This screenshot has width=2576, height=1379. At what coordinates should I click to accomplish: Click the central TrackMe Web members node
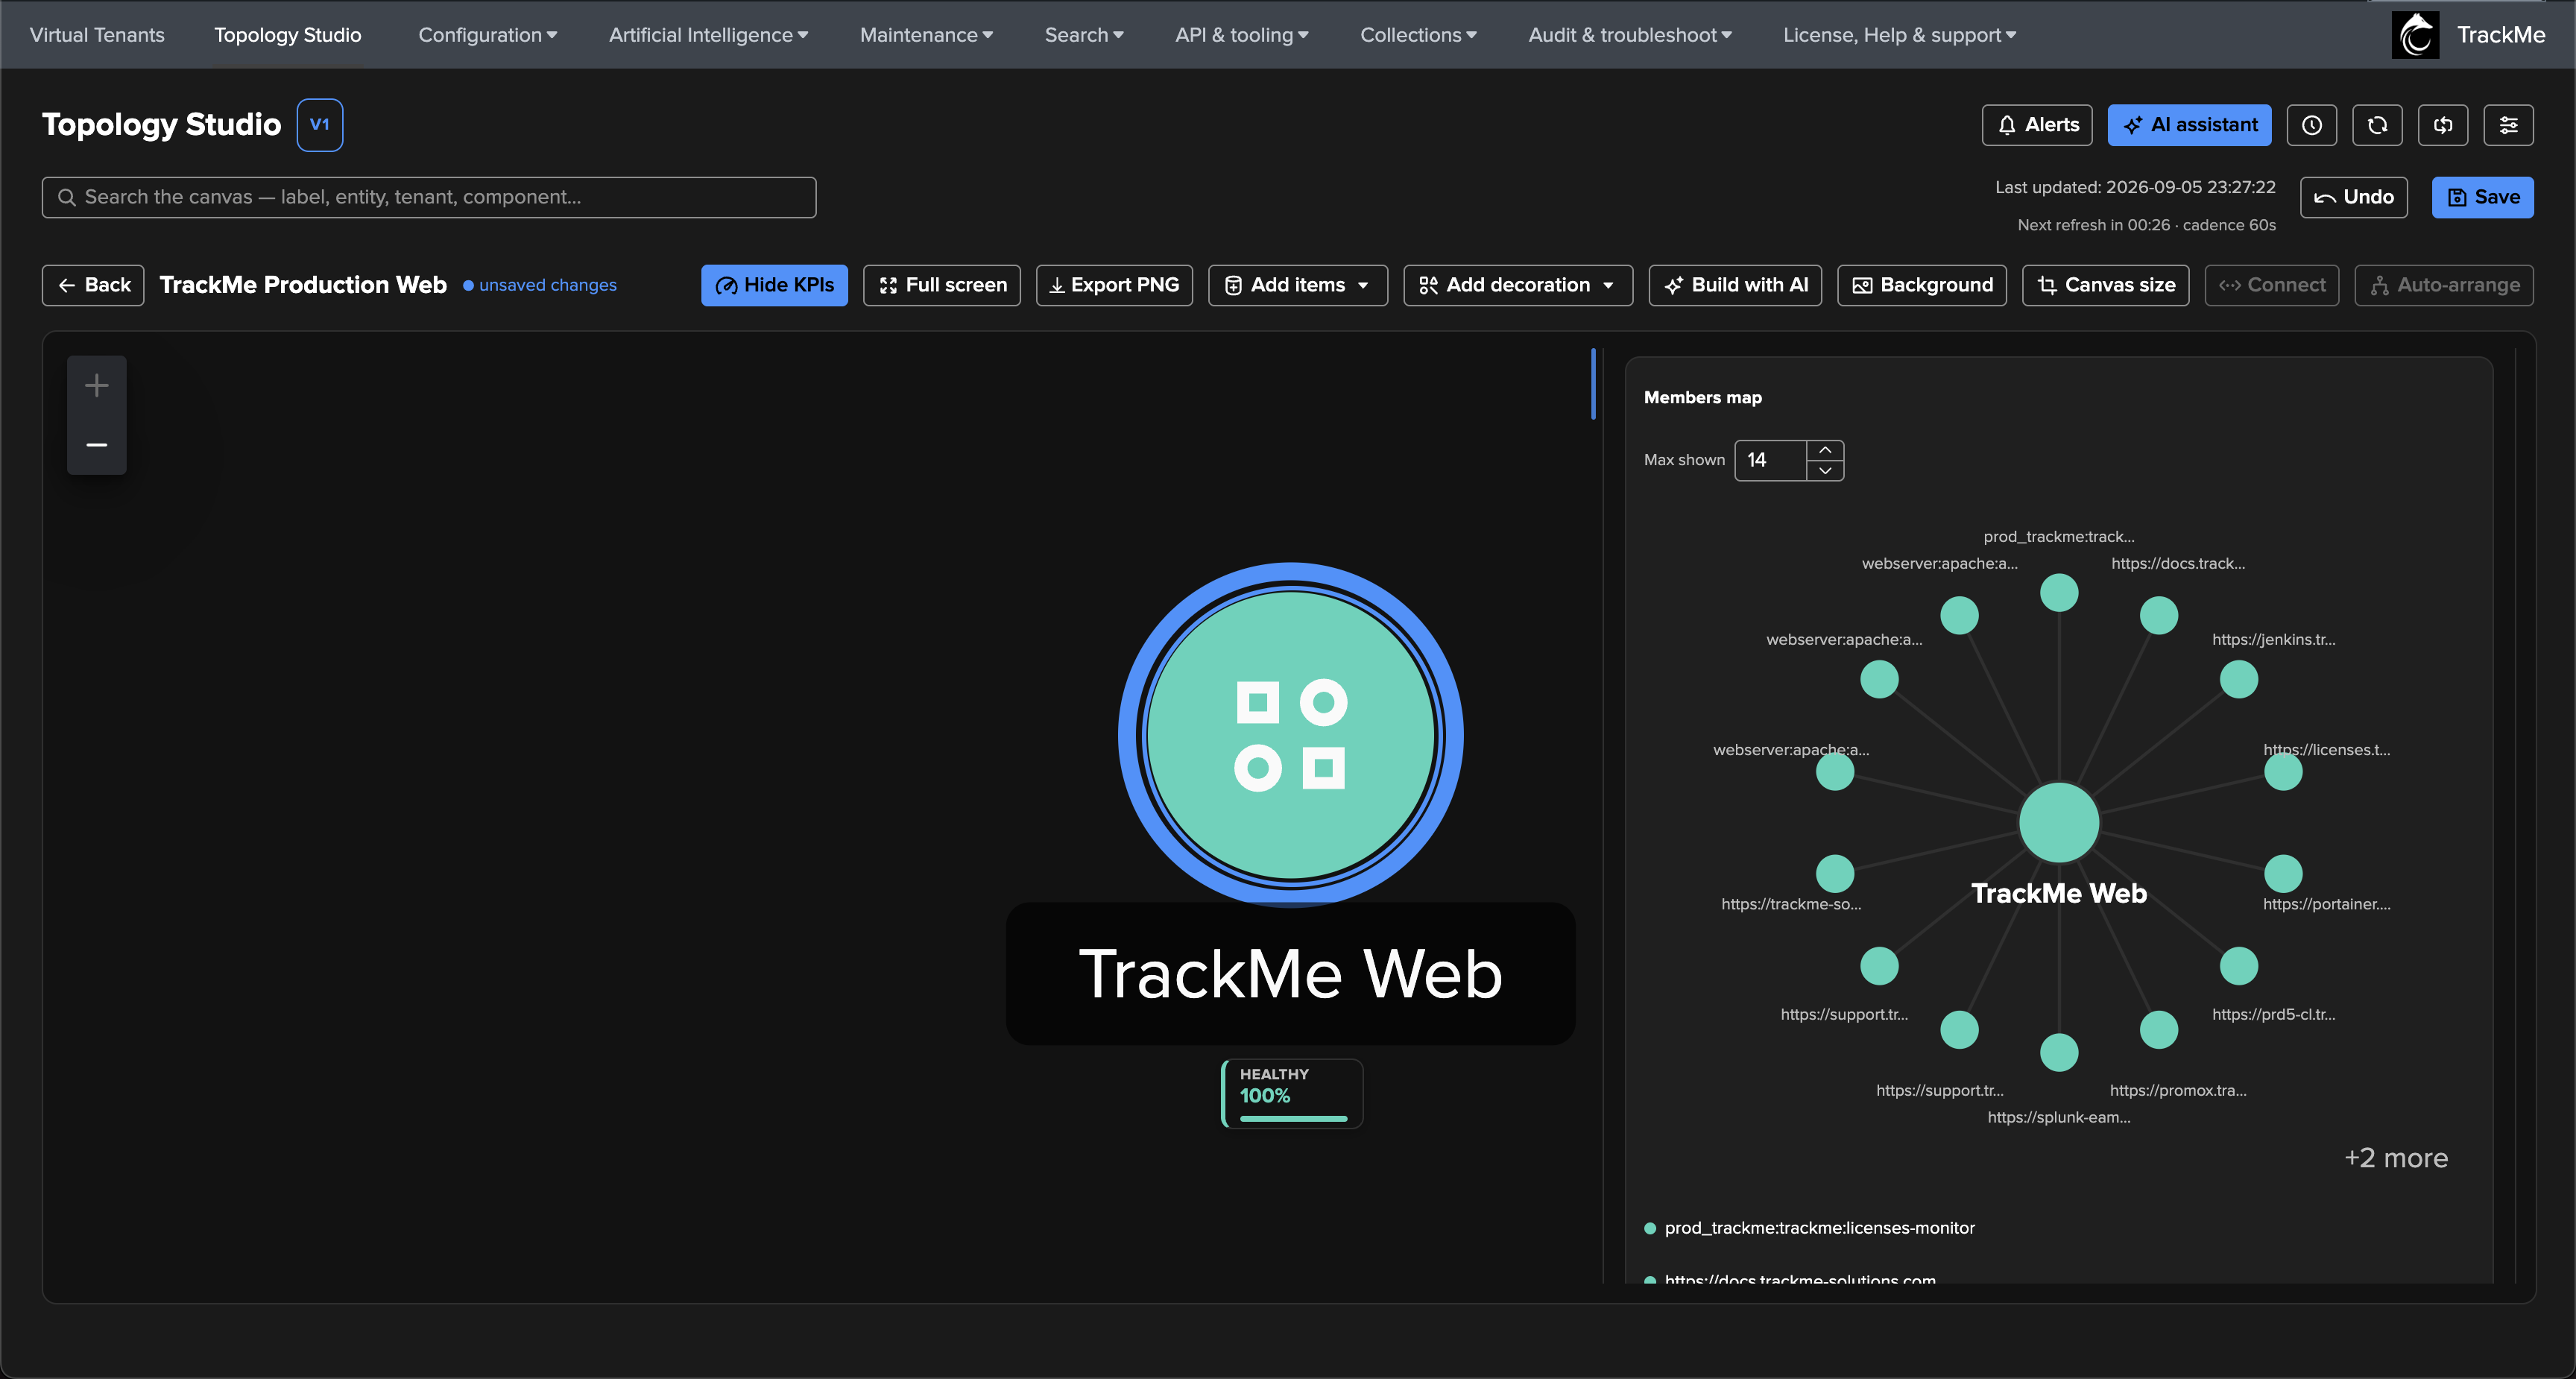pyautogui.click(x=2059, y=822)
